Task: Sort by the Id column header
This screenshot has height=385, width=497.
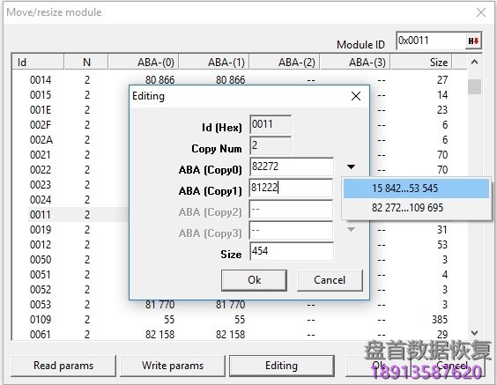Action: coord(38,62)
